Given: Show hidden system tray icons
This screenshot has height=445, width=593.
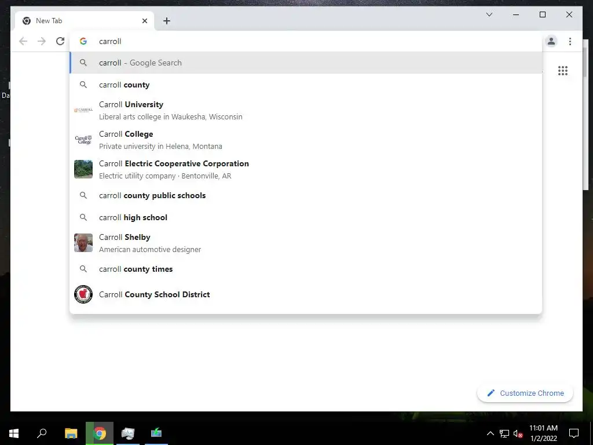Looking at the screenshot, I should [x=490, y=433].
